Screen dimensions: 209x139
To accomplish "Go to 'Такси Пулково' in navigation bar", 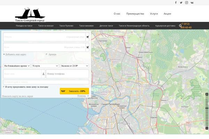I will pos(66,26).
